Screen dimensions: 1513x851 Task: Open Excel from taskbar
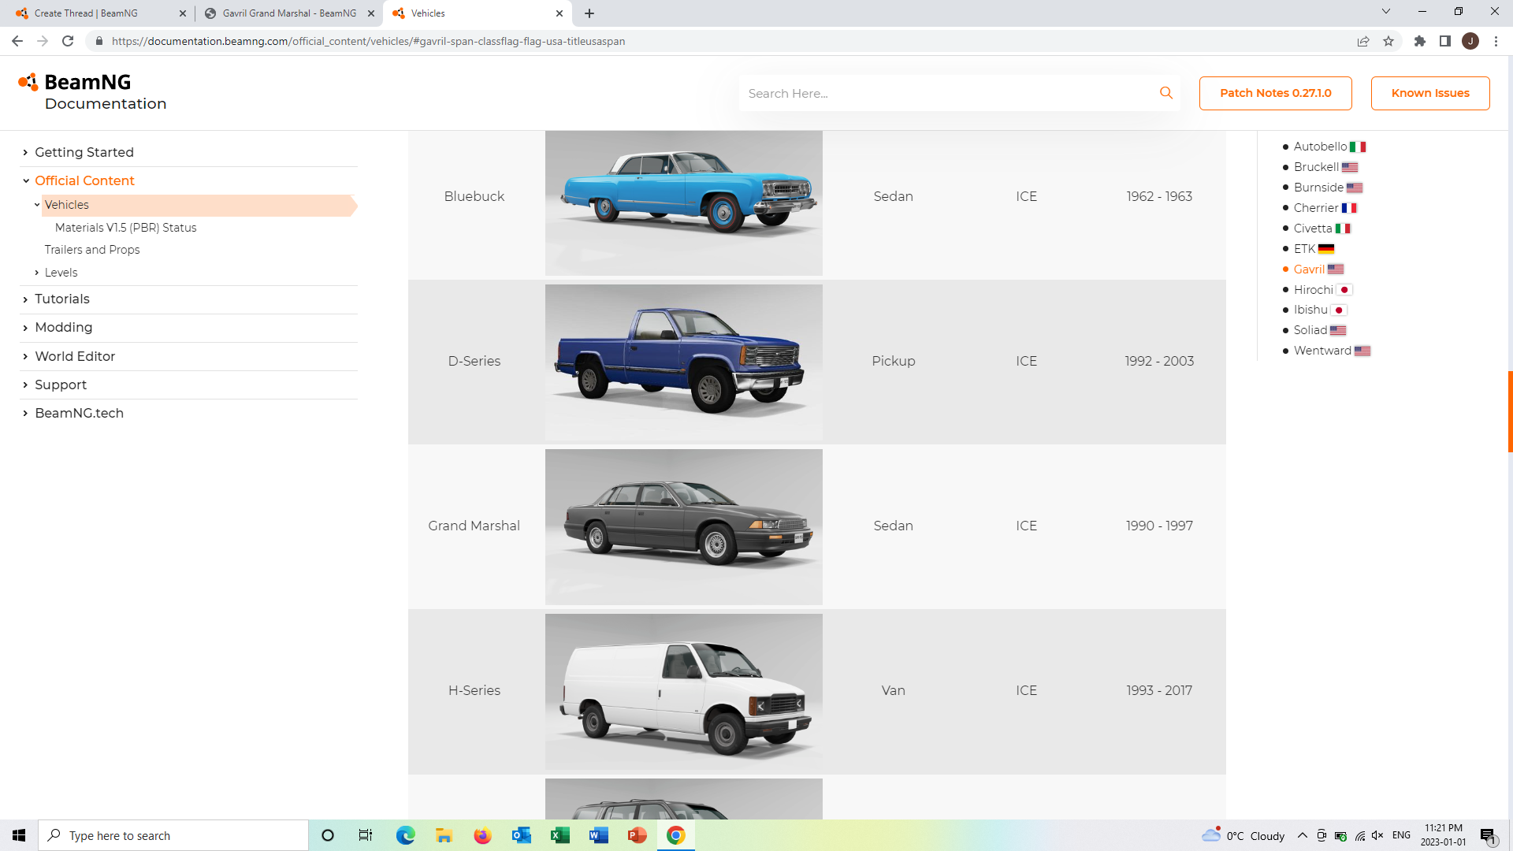(x=559, y=835)
